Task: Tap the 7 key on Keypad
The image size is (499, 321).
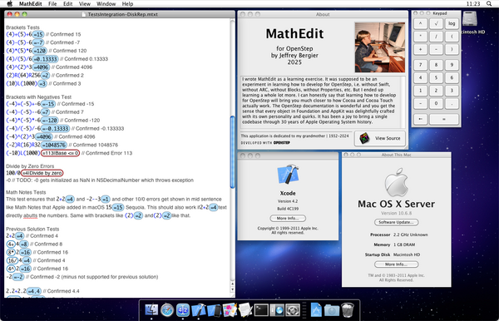Action: point(420,65)
